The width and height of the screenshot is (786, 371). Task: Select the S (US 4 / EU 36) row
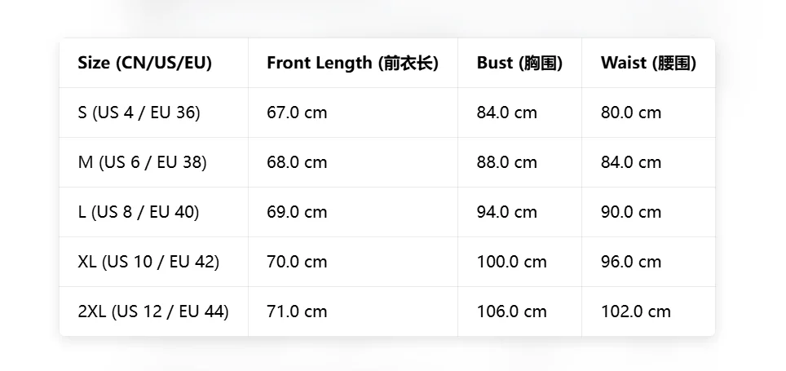(387, 113)
